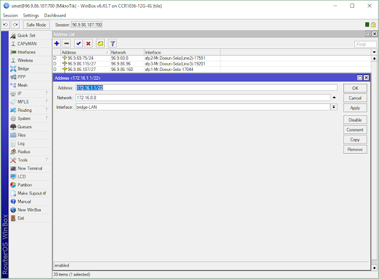The width and height of the screenshot is (379, 279).
Task: Click the filter funnel icon
Action: (113, 43)
